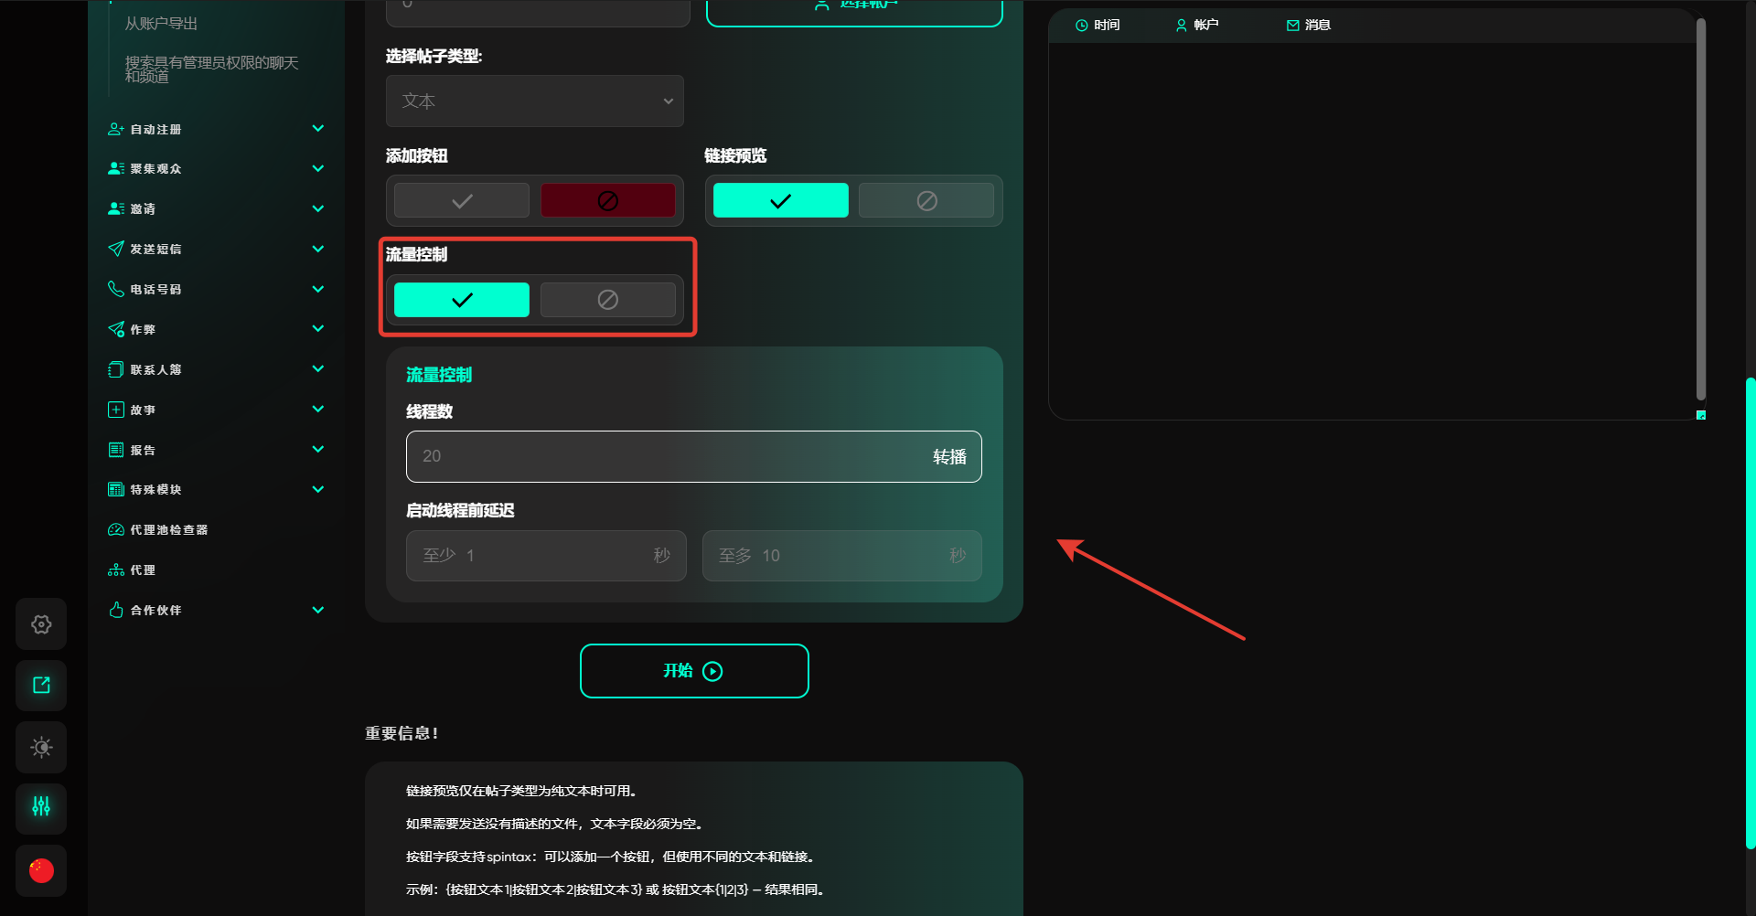
Task: Open the sliders configuration icon
Action: 41,807
